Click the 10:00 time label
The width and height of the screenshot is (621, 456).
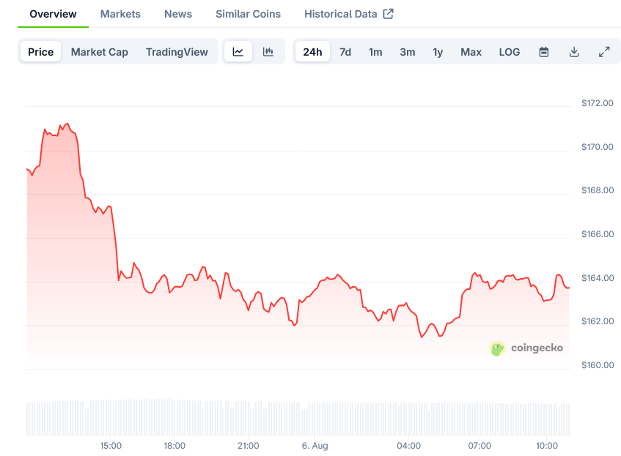pos(547,446)
